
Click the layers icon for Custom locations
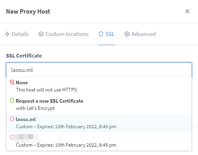tap(41, 34)
